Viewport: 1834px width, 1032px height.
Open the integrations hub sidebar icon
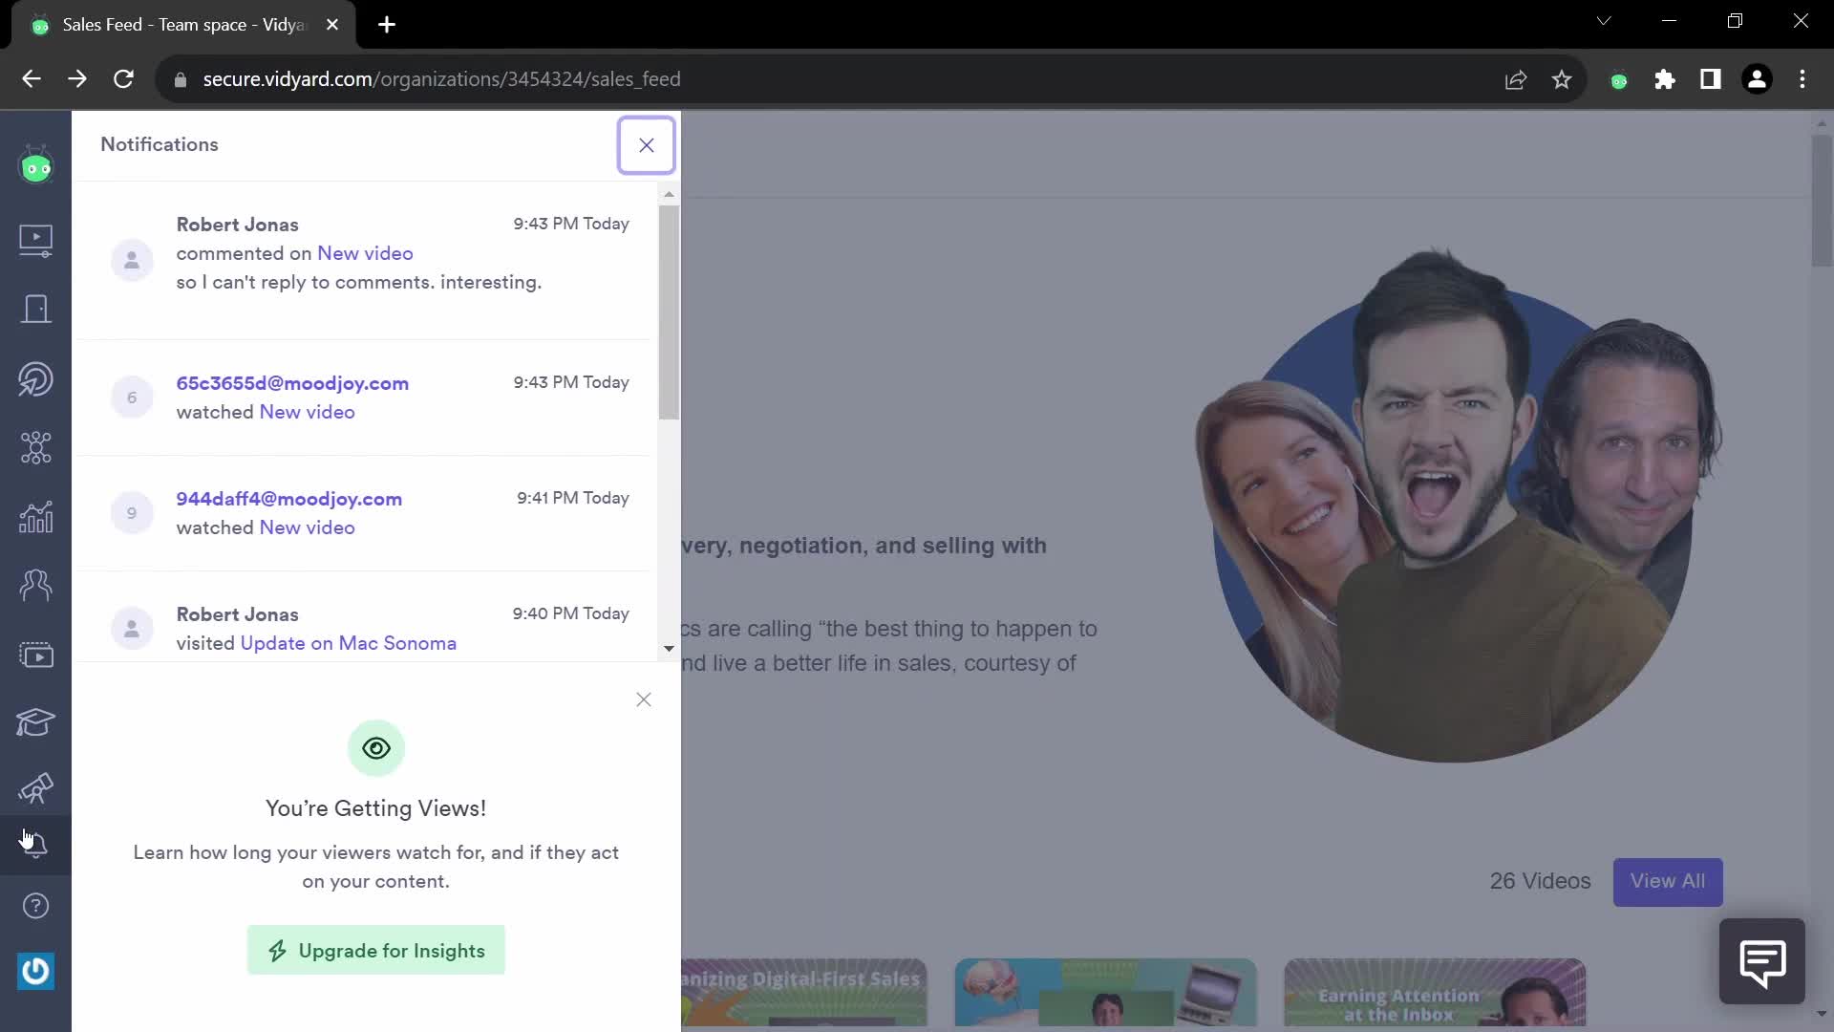tap(36, 447)
